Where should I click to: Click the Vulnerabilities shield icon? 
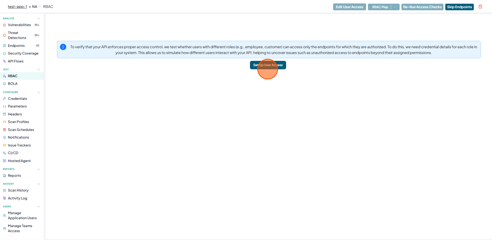pos(4,25)
